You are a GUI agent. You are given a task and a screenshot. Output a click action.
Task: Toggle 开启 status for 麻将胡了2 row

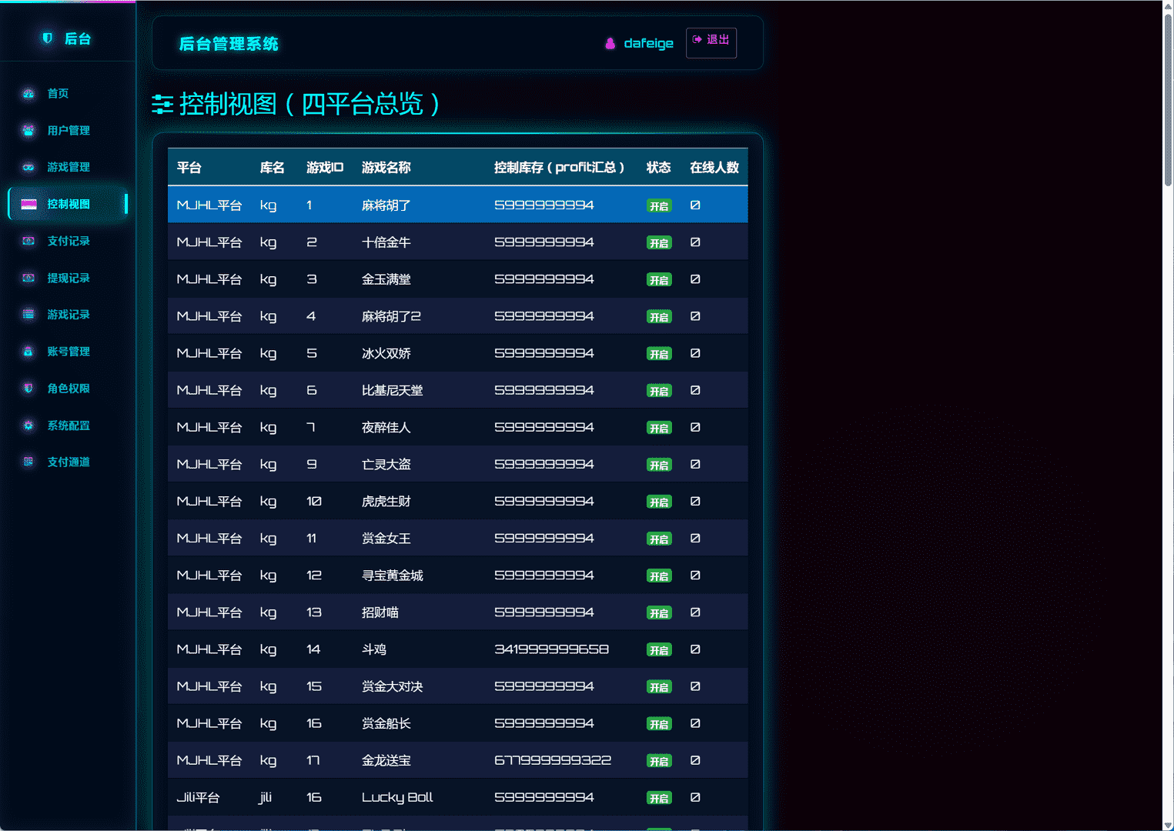click(x=659, y=317)
